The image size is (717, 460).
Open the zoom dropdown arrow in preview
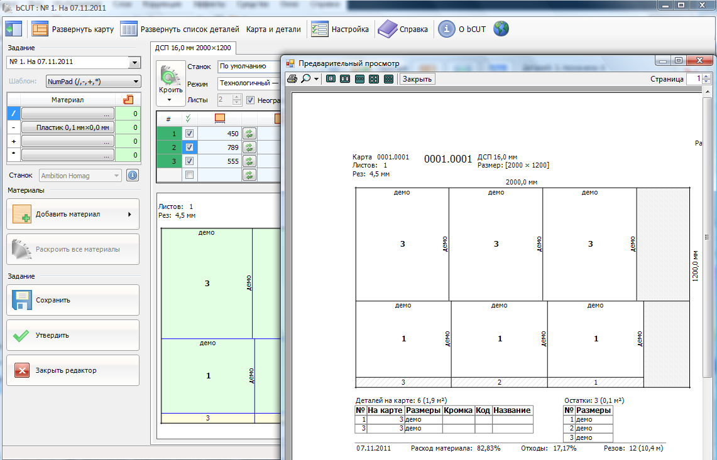[316, 79]
